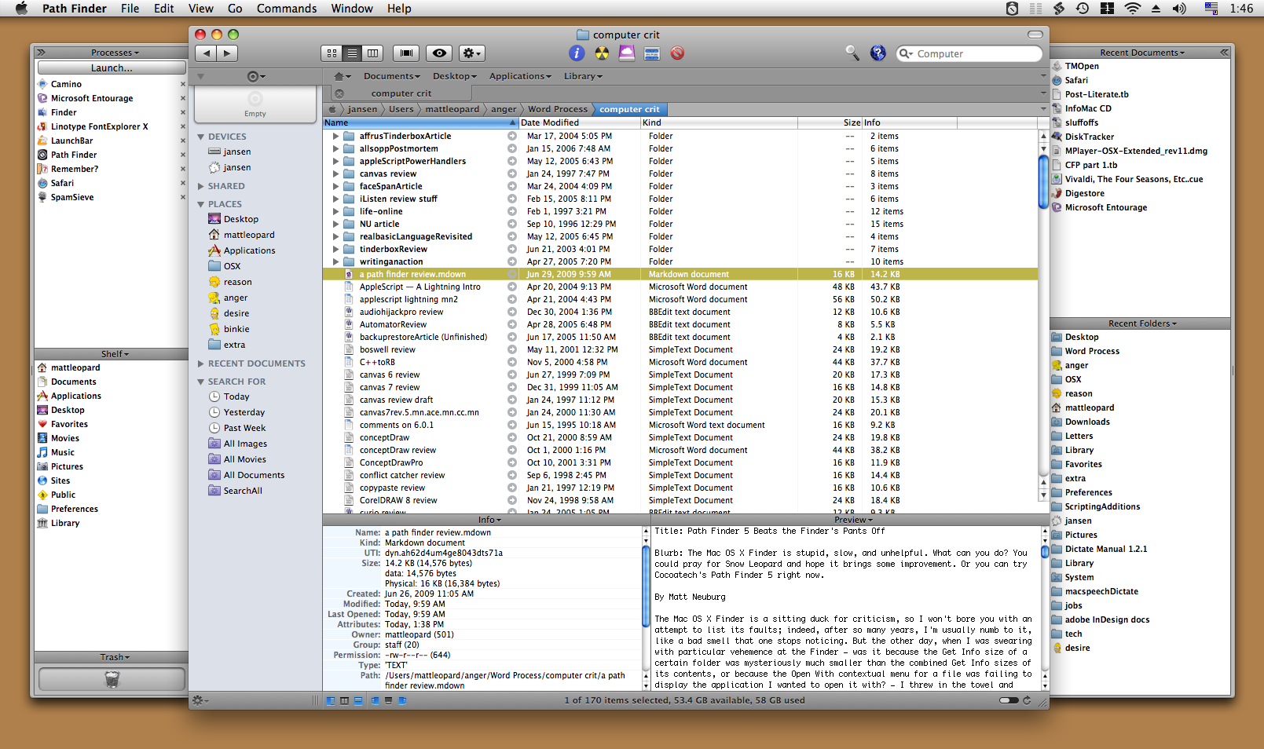This screenshot has height=749, width=1264.
Task: Click the yellow Burn disc toolbar icon
Action: point(602,53)
